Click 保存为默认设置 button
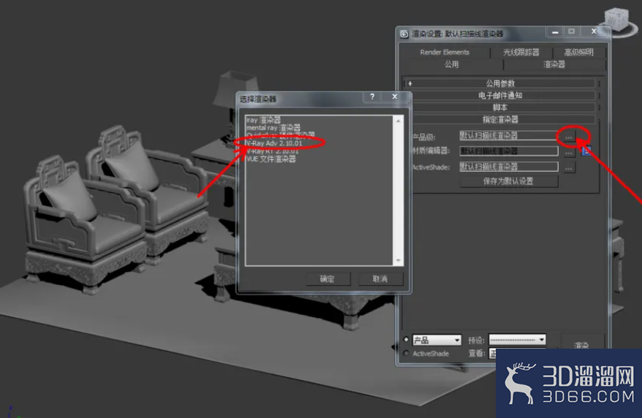This screenshot has width=642, height=418. [508, 181]
